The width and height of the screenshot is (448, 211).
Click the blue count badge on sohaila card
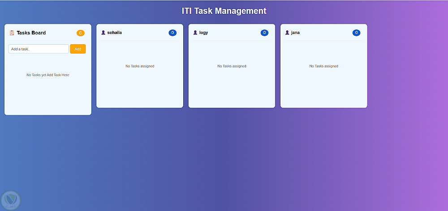tap(172, 33)
